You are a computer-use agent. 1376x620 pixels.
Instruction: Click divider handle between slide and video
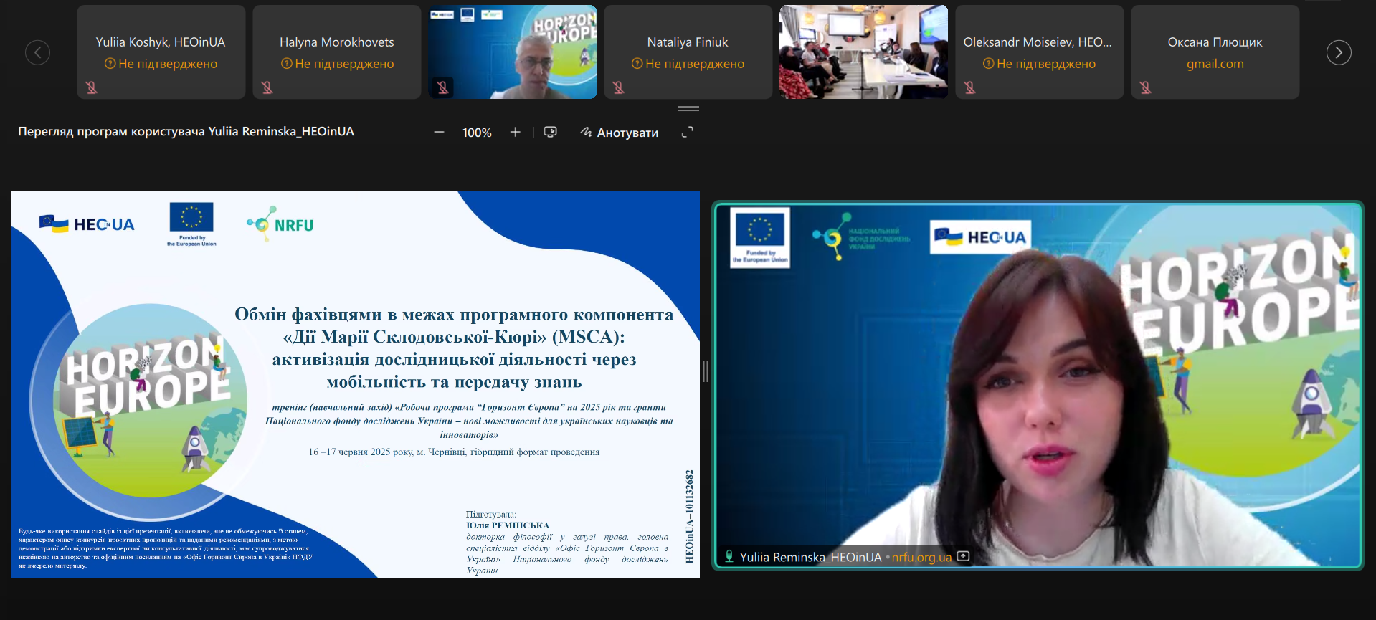tap(706, 371)
